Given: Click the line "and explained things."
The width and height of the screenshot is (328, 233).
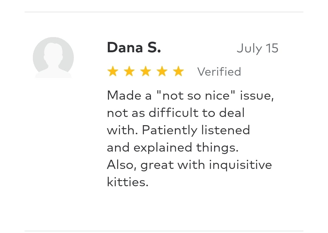Looking at the screenshot, I should pos(173,148).
